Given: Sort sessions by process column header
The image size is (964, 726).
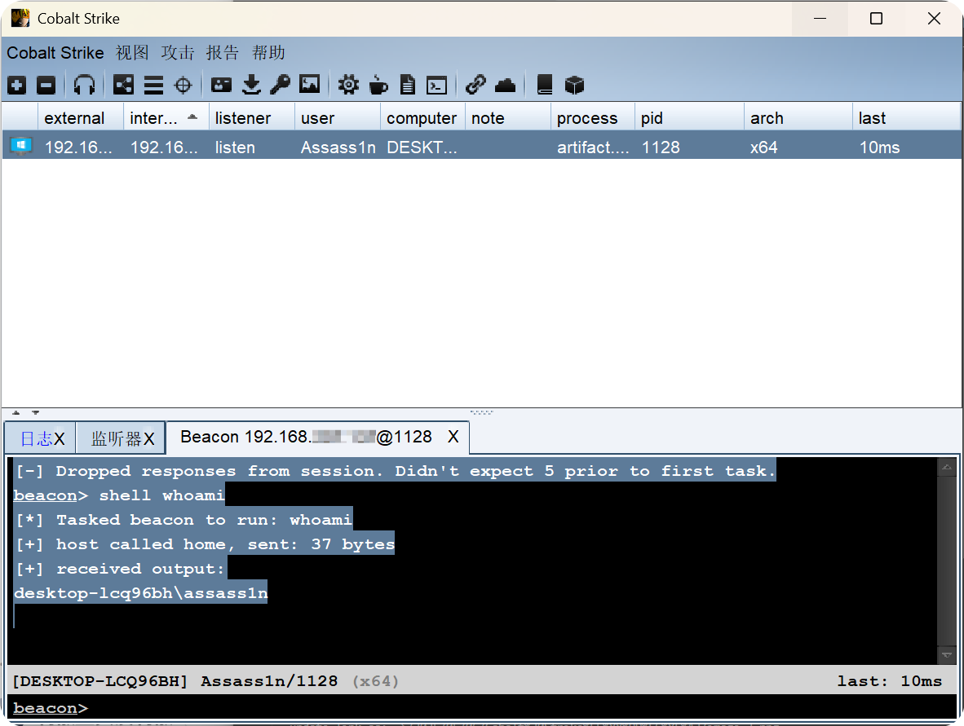Looking at the screenshot, I should click(x=593, y=118).
